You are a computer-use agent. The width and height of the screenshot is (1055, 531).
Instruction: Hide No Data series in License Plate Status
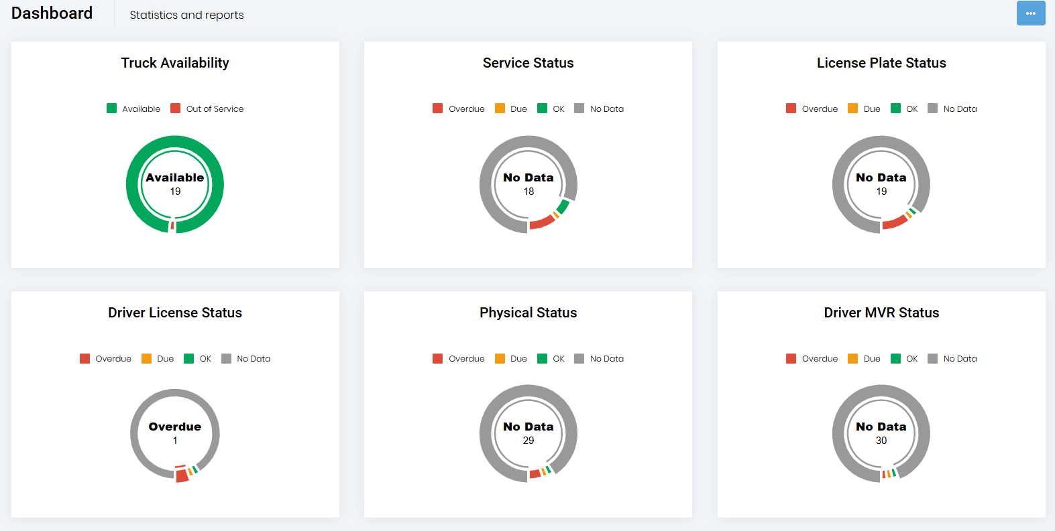(952, 108)
